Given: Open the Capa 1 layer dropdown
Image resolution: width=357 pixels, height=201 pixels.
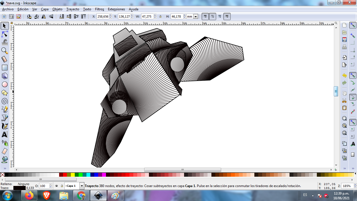Looking at the screenshot, I should pyautogui.click(x=82, y=186).
